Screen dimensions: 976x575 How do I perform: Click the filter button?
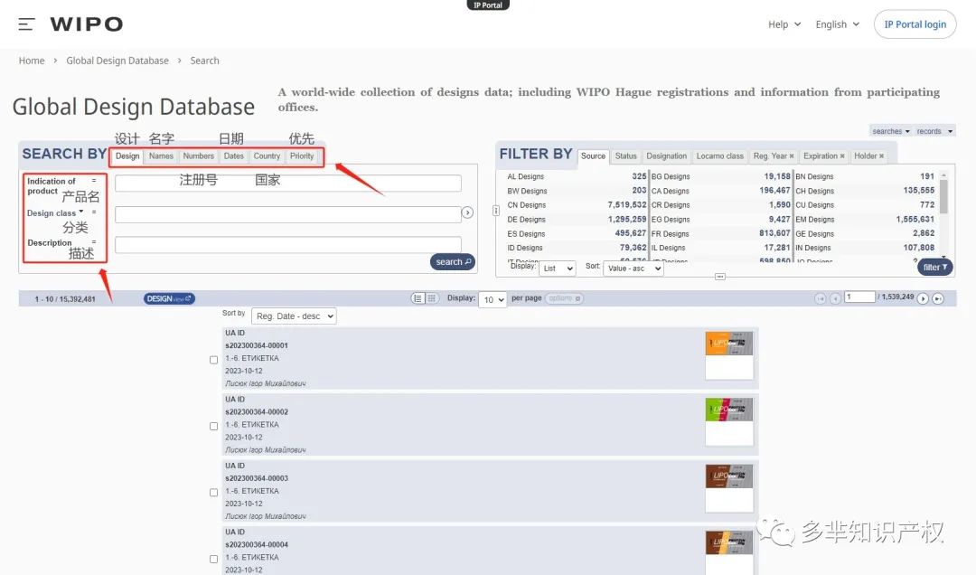[x=935, y=268]
